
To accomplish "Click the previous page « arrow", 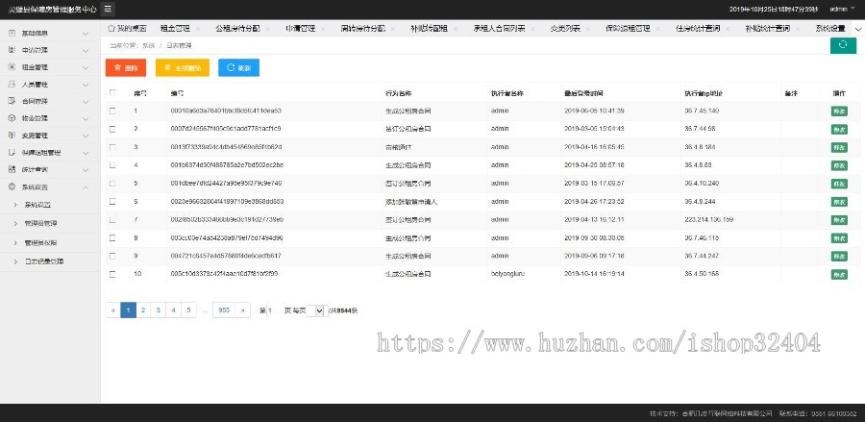I will pyautogui.click(x=113, y=310).
